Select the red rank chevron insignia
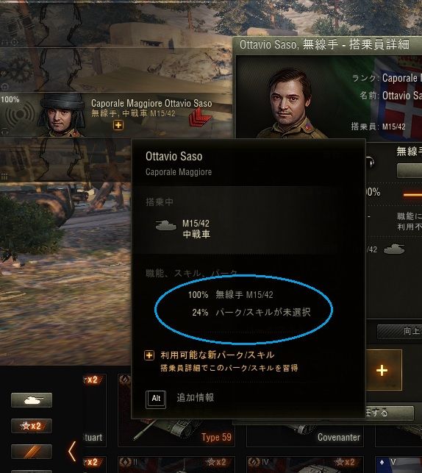 pos(199,118)
